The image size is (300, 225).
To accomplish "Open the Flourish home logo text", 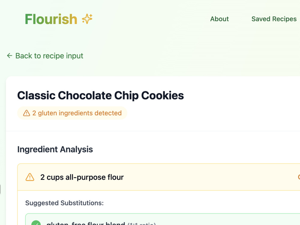I will (x=51, y=19).
